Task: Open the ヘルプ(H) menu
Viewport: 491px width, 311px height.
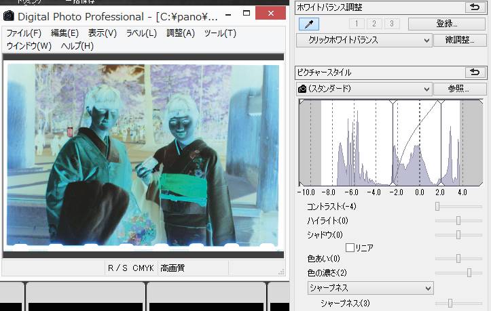Action: click(77, 46)
